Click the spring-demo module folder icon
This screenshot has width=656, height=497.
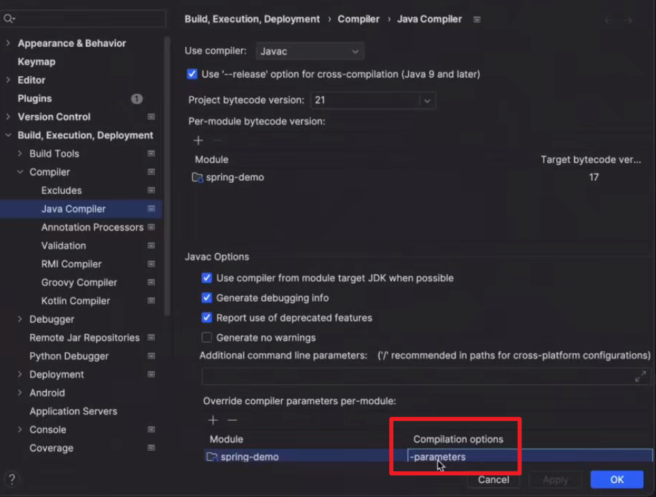197,177
